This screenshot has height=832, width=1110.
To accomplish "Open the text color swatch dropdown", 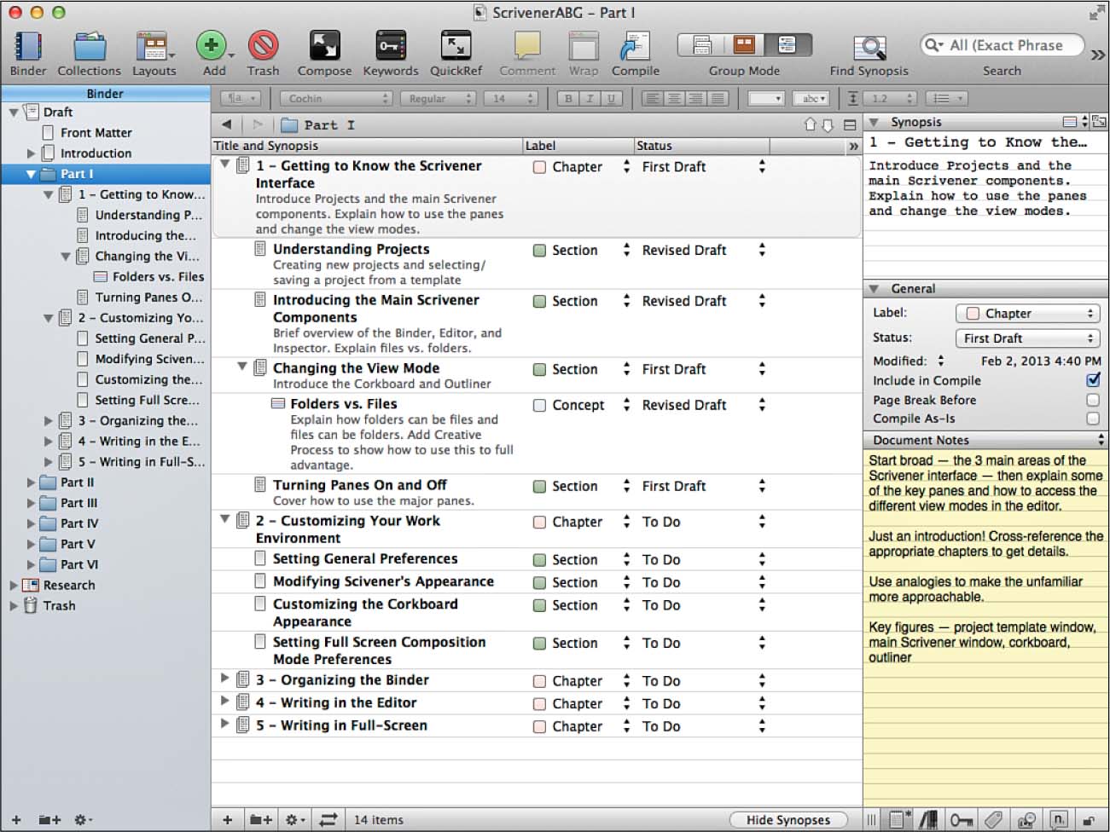I will tap(765, 99).
